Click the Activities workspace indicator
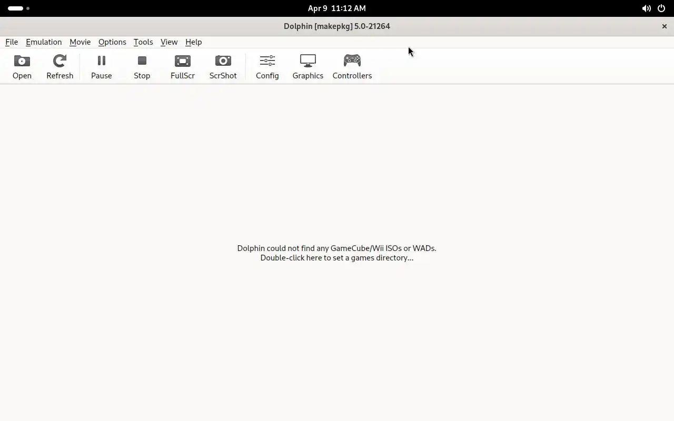 point(18,8)
